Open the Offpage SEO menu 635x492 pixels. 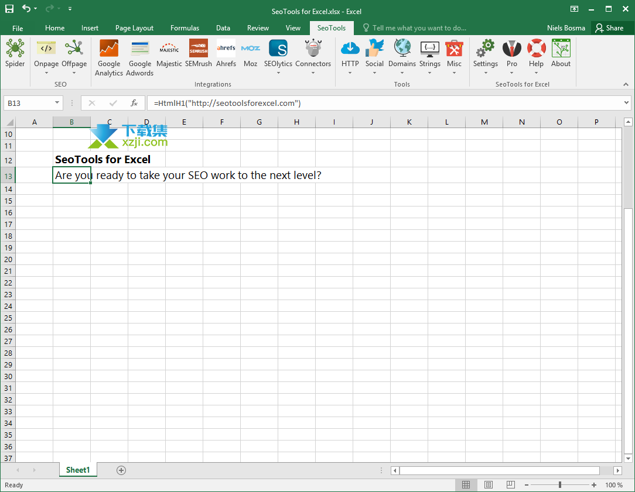[x=74, y=57]
